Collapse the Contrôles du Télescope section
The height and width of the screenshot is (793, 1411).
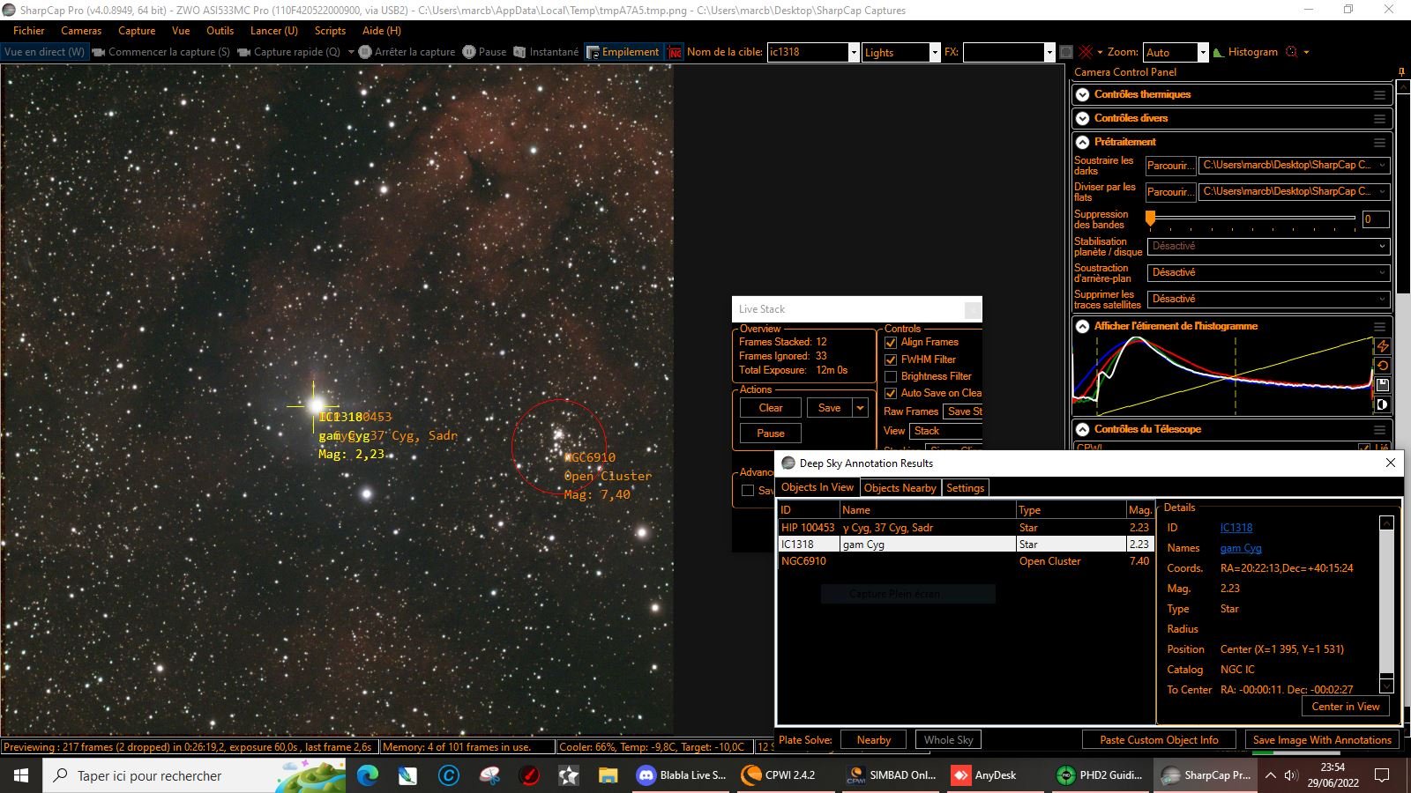click(1082, 429)
